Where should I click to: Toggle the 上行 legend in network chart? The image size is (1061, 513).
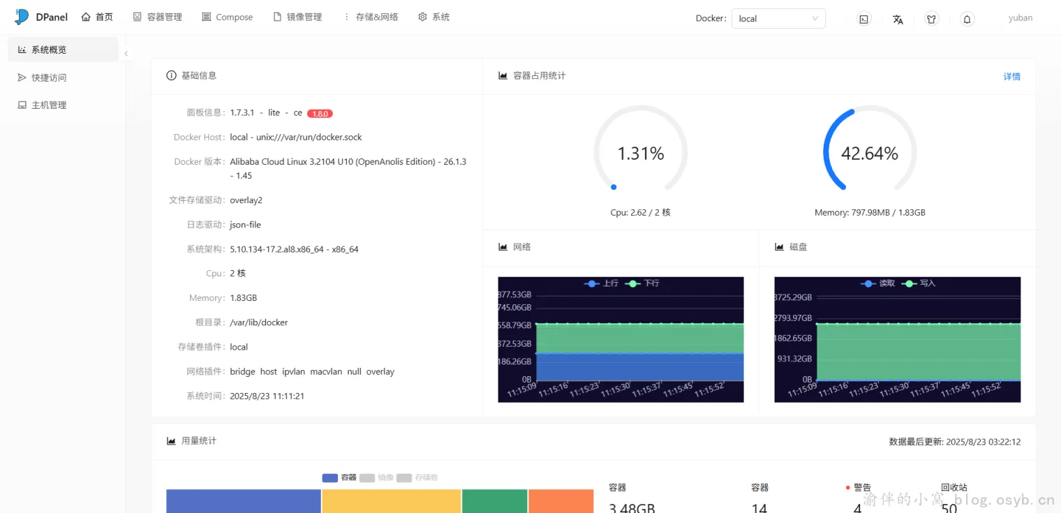(x=602, y=283)
